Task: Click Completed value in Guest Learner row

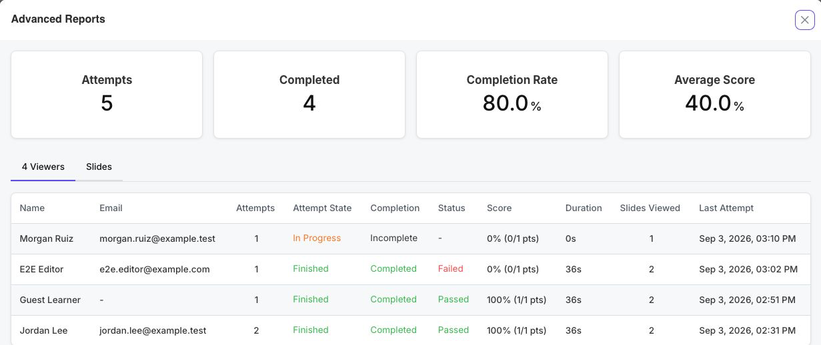Action: (393, 299)
